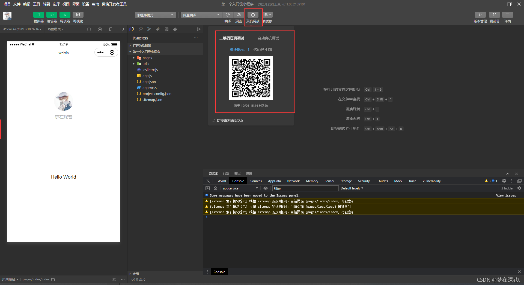
Task: Open the 项目 menu
Action: 7,4
